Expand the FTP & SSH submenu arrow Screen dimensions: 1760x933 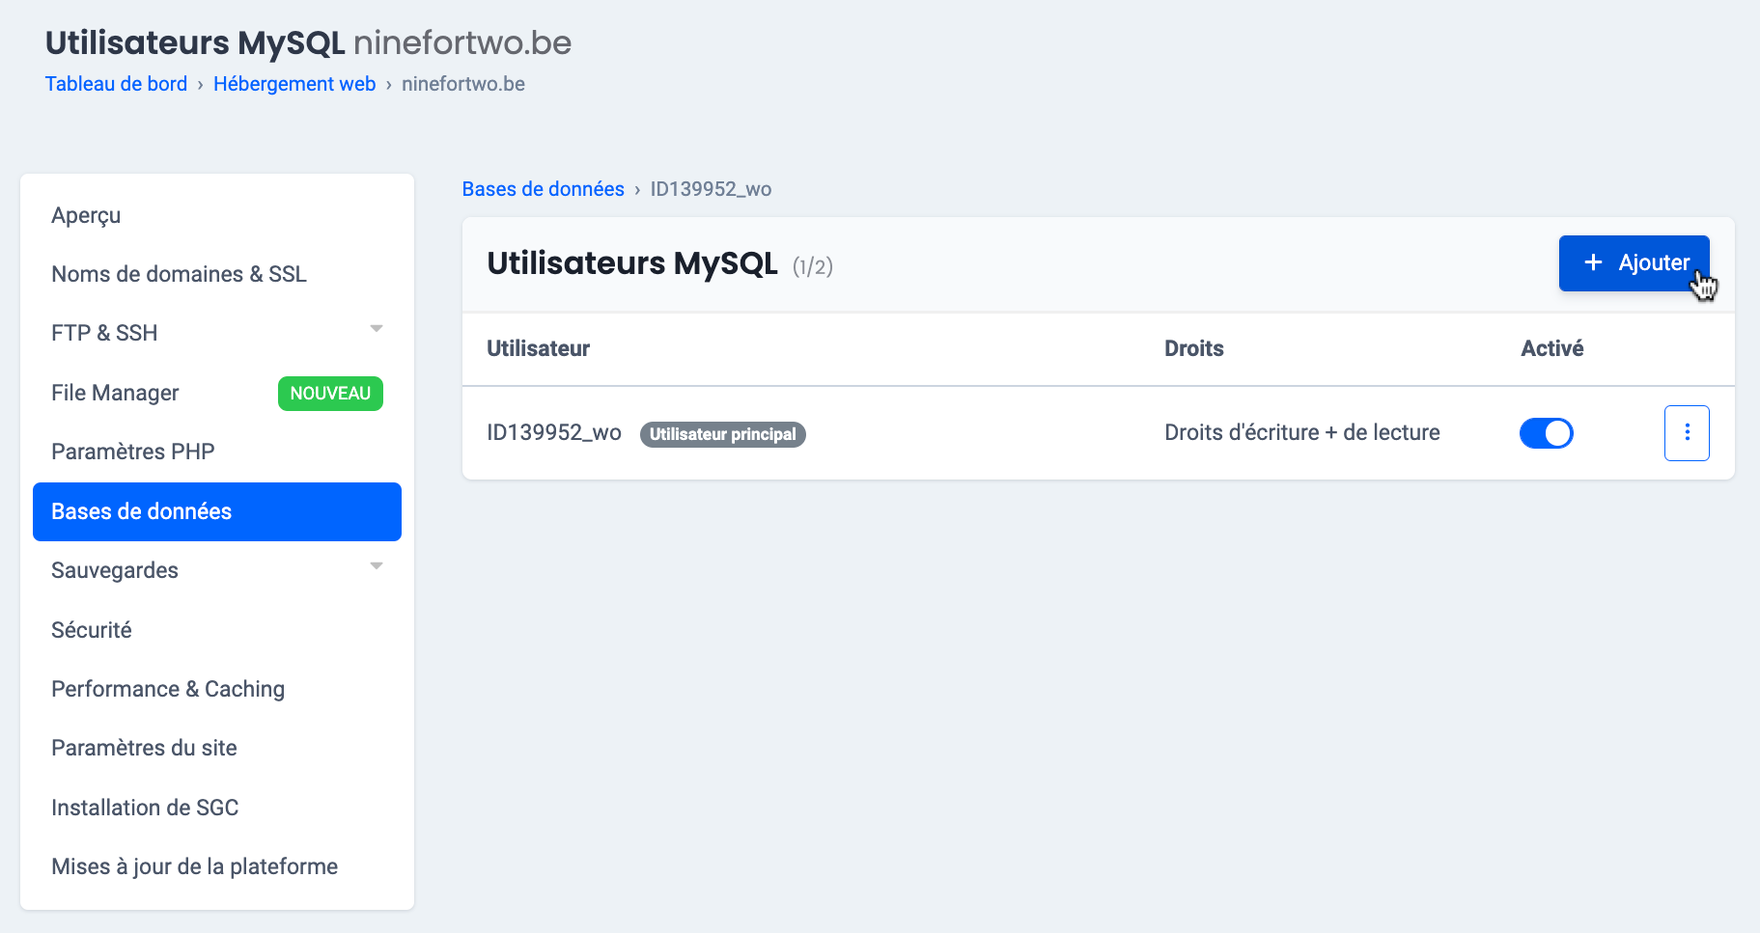377,330
